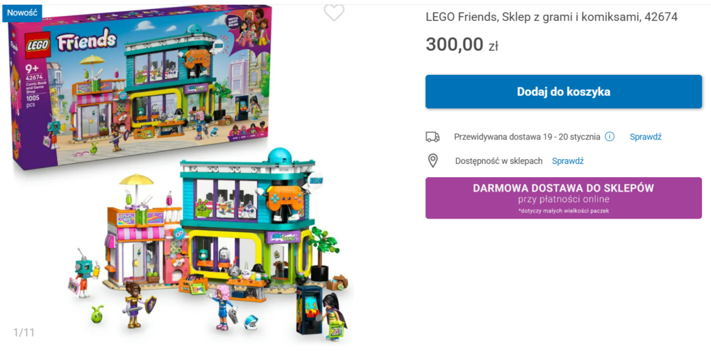Click the 1/11 image counter
The height and width of the screenshot is (352, 711).
pyautogui.click(x=24, y=333)
